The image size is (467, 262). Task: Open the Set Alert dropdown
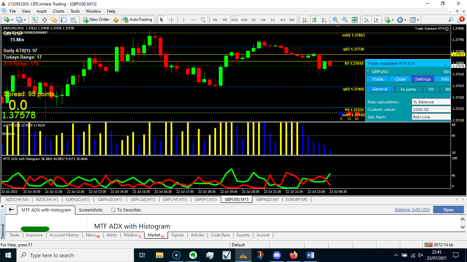pos(431,117)
